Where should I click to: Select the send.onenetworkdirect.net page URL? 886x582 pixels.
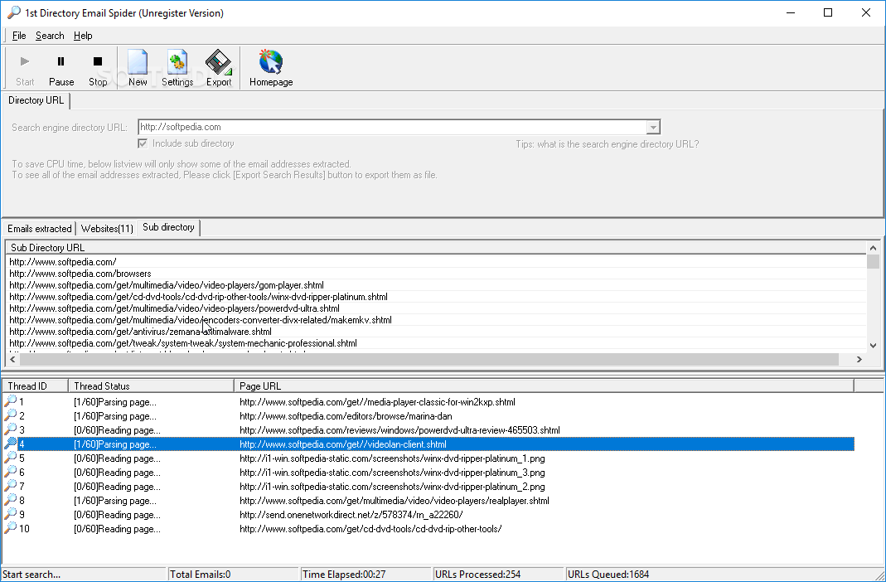[351, 516]
